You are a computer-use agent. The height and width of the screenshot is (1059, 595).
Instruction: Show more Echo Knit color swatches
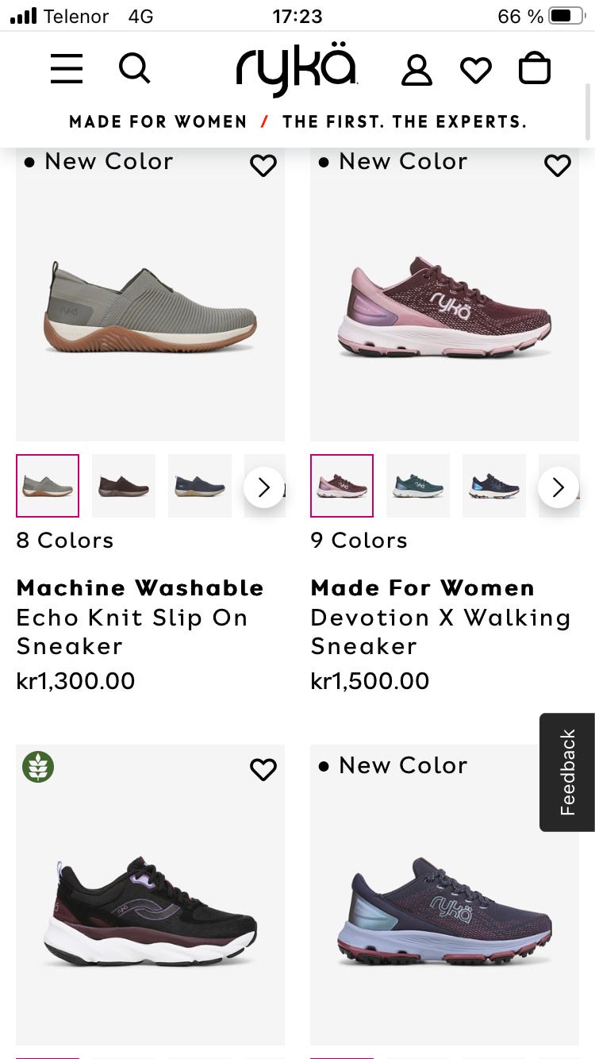point(263,487)
